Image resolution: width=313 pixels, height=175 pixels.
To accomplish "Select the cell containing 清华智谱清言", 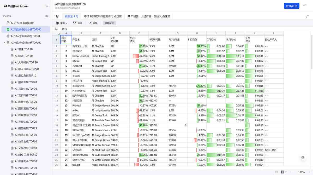I will [81, 96].
